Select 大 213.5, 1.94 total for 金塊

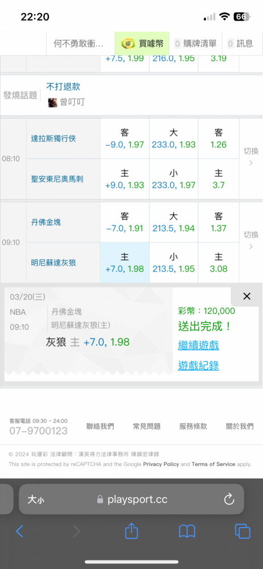(x=174, y=222)
